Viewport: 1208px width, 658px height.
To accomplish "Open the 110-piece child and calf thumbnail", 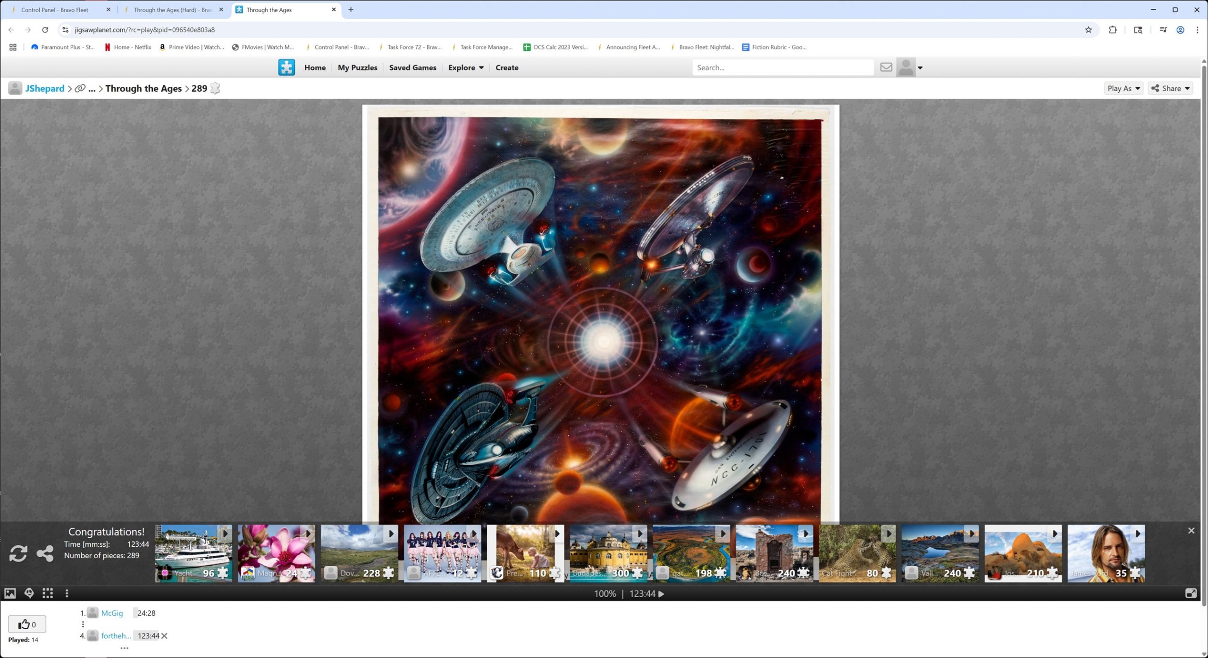I will [525, 553].
